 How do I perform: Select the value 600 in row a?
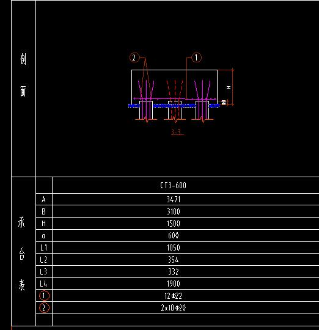coord(174,235)
